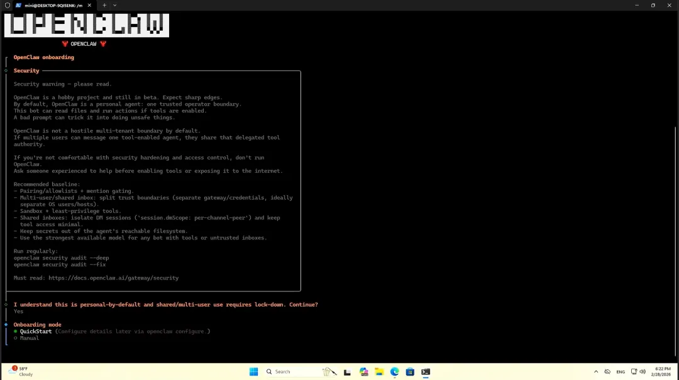
Task: Minimize the terminal window
Action: 637,5
